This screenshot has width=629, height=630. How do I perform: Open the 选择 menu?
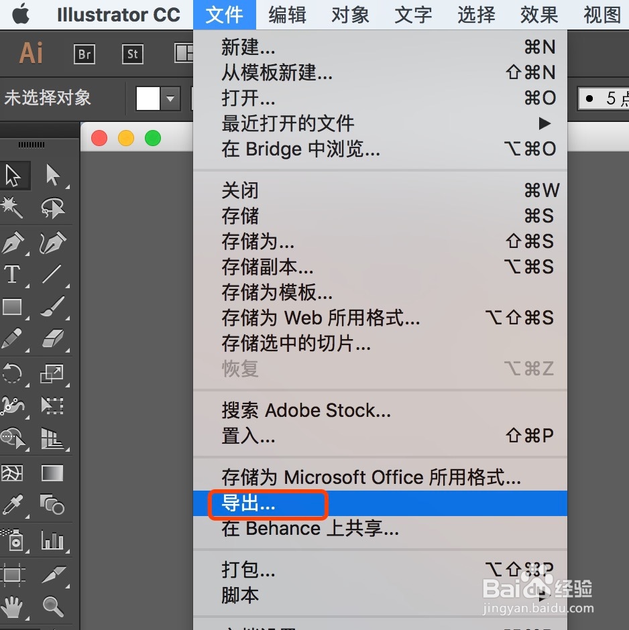(x=476, y=15)
